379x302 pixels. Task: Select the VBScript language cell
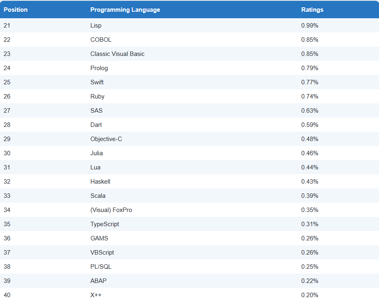pyautogui.click(x=102, y=253)
